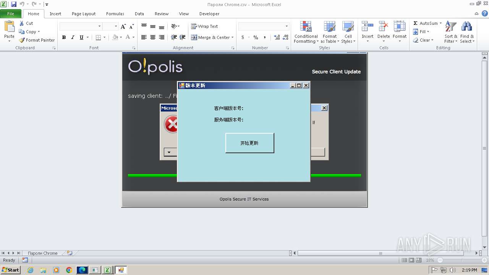Screen dimensions: 489x275
Task: Align text left
Action: (144, 37)
